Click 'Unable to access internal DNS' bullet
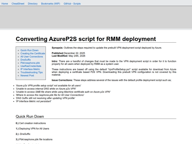Image resolution: width=192 pixels, height=144 pixels. [46, 89]
